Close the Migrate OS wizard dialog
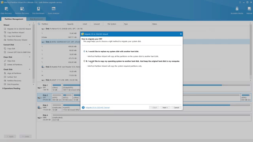This screenshot has height=142, width=253. (x=181, y=34)
